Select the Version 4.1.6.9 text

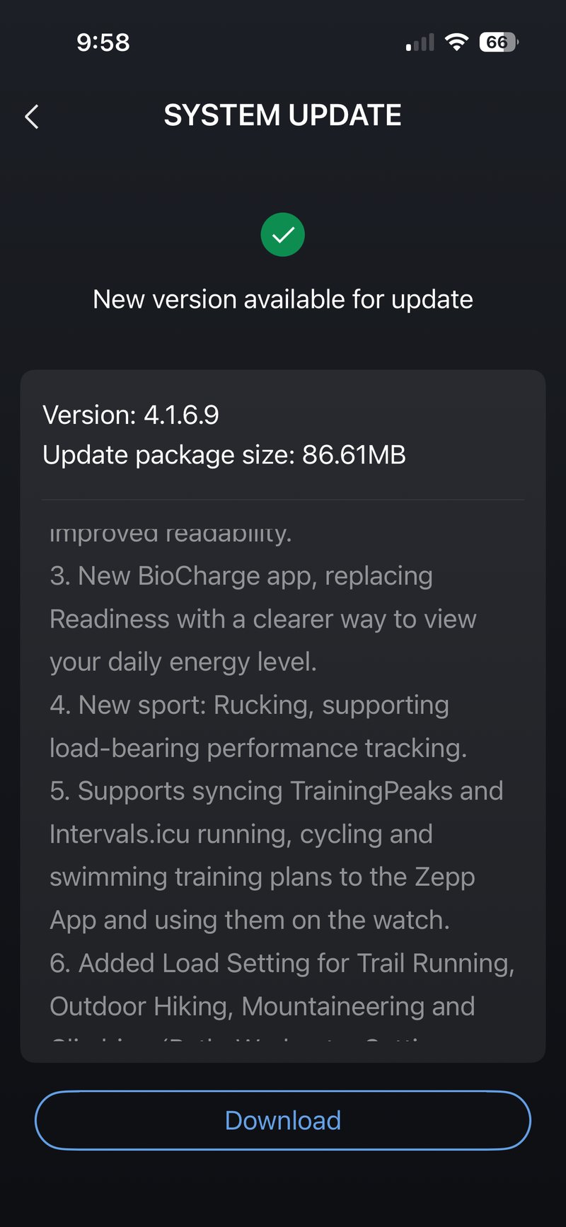pyautogui.click(x=132, y=415)
